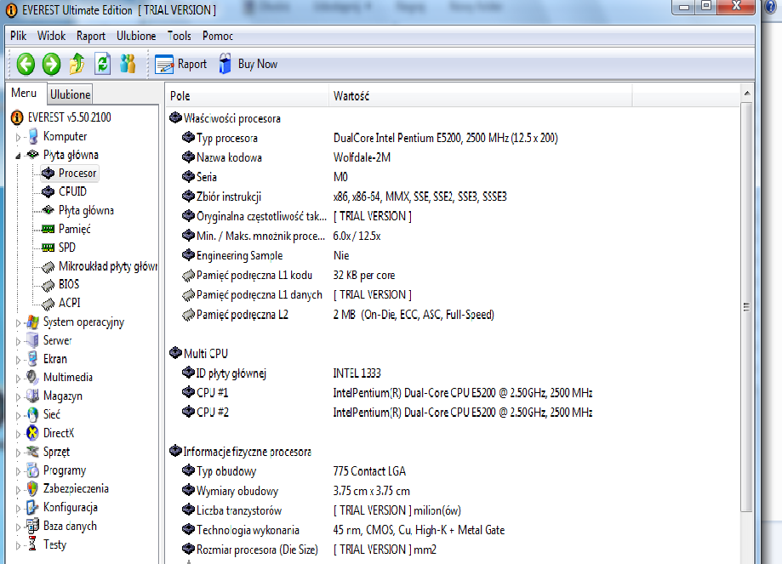Click the Wartość column header

(x=480, y=96)
